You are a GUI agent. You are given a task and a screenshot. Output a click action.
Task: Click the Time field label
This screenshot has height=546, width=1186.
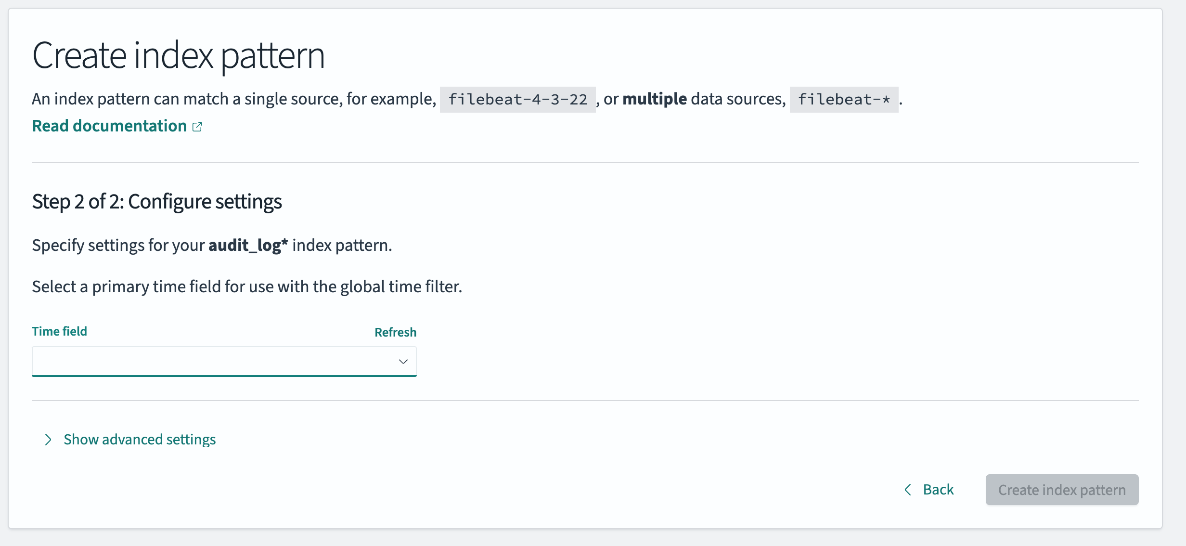click(59, 331)
